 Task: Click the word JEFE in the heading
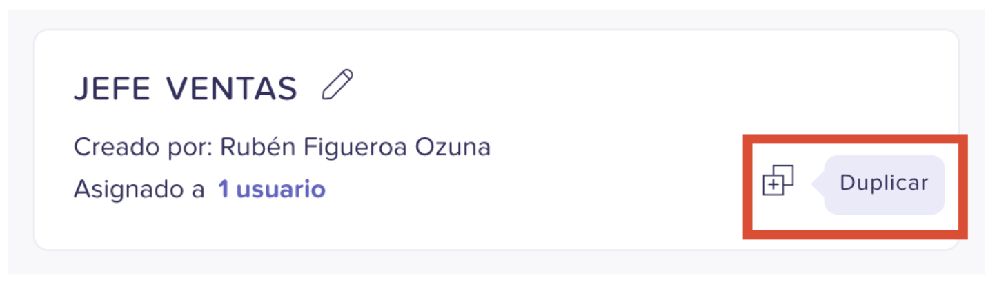(113, 88)
